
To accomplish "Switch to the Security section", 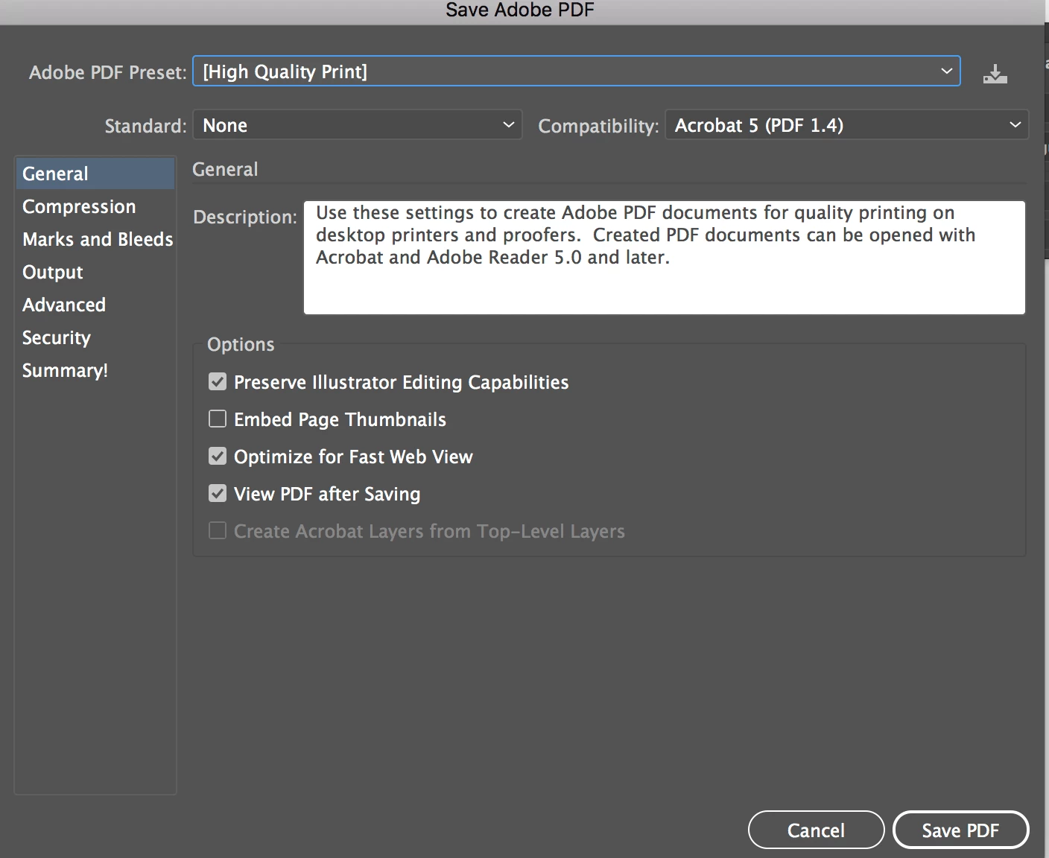I will [x=95, y=337].
